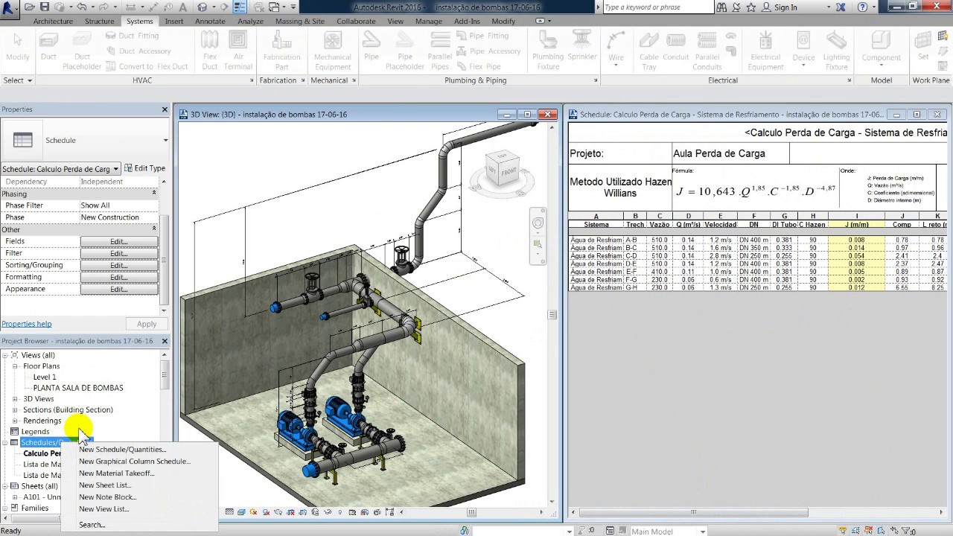
Task: Click the Edit Type button
Action: [x=144, y=168]
